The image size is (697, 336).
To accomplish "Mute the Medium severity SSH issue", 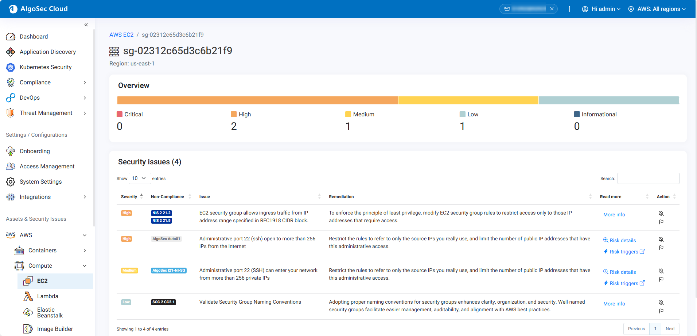I will click(x=661, y=271).
